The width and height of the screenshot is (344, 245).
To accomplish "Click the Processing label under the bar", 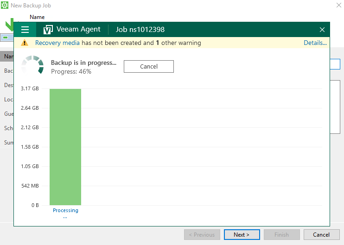I will pos(65,210).
